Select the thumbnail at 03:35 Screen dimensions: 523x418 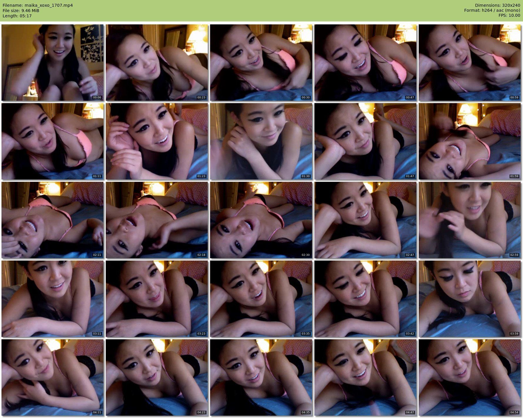261,299
